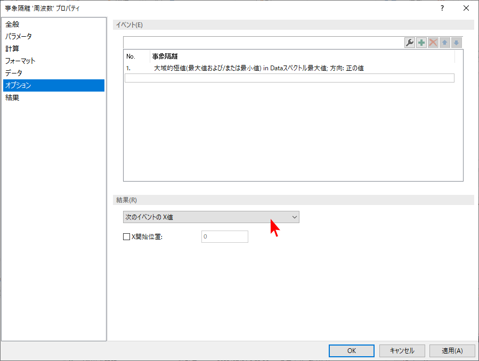
Task: Select the パラメータ page
Action: [54, 36]
